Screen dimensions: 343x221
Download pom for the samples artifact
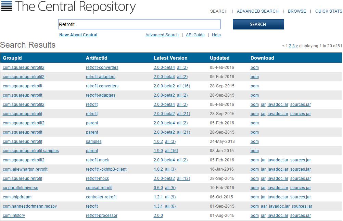click(254, 142)
